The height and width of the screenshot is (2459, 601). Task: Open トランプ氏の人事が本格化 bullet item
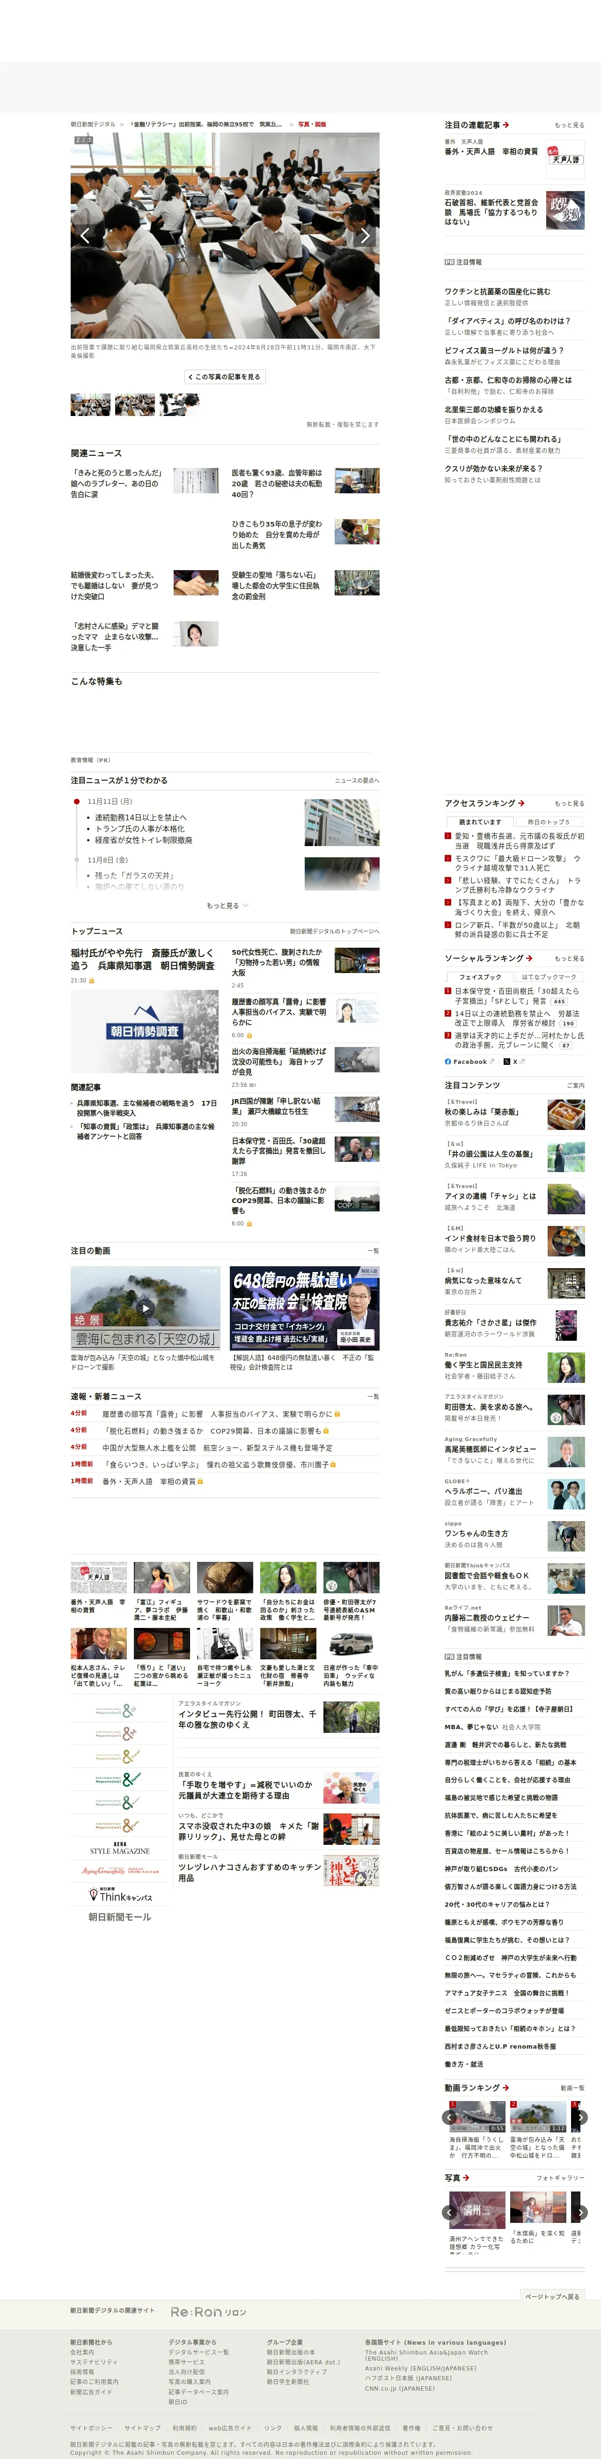140,829
